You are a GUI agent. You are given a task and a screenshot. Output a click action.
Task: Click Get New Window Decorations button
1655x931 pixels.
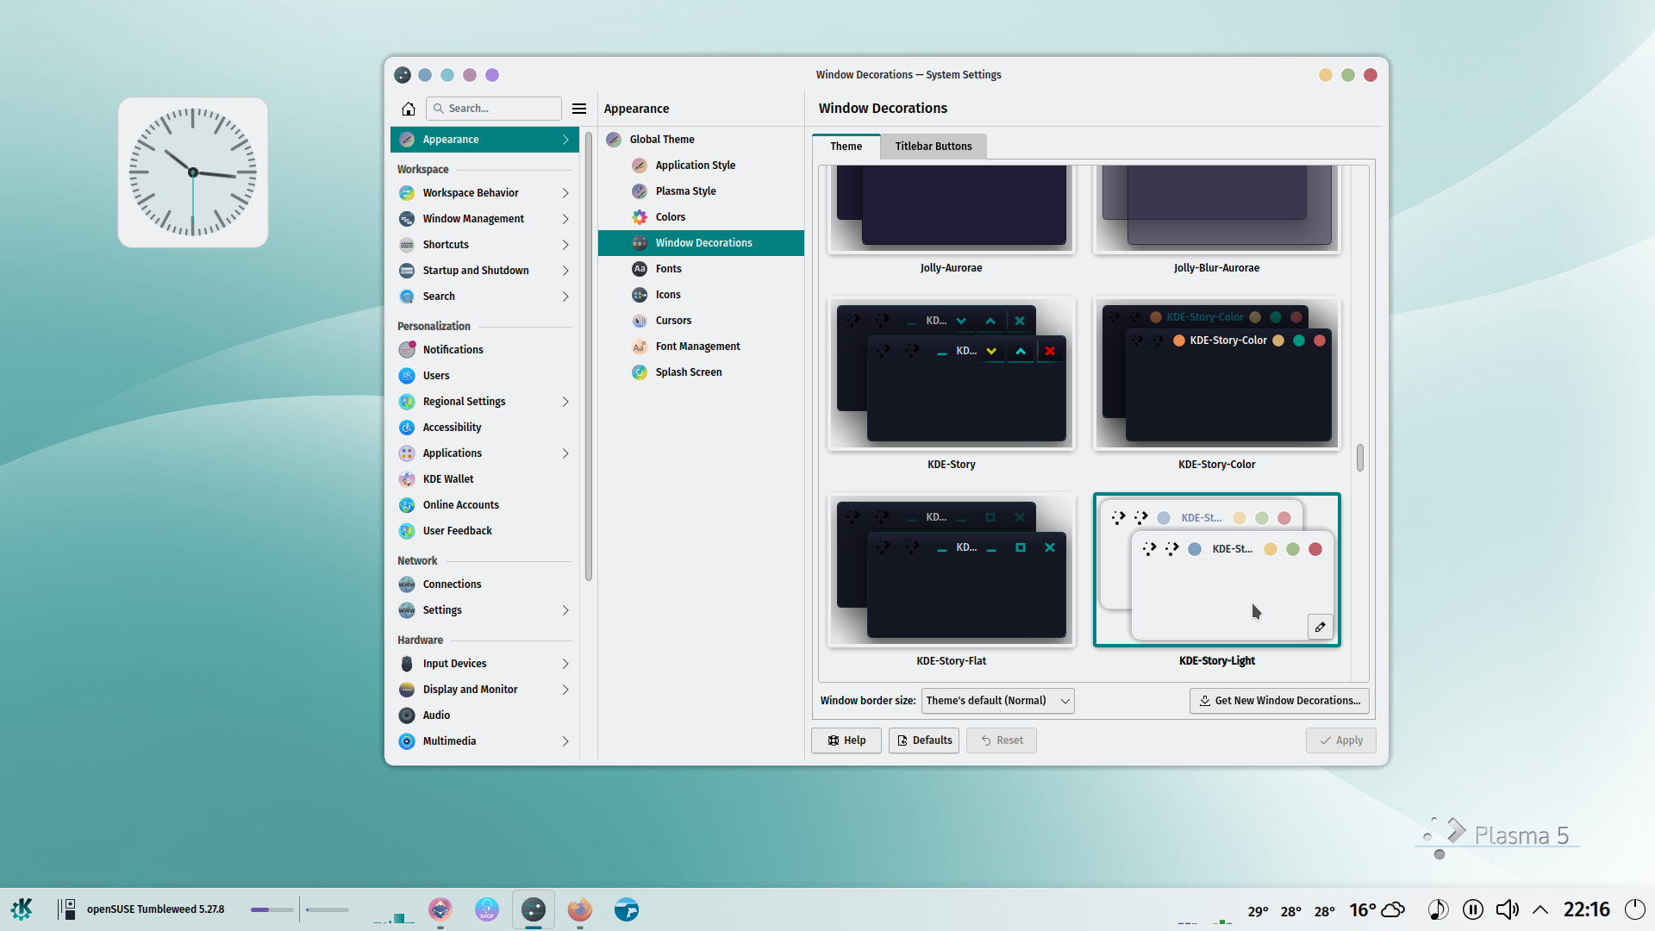click(1279, 701)
